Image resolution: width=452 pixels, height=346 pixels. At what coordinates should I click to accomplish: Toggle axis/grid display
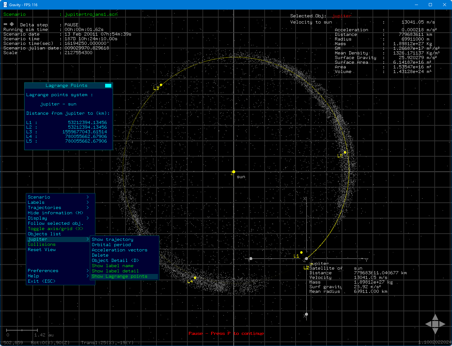click(x=55, y=229)
